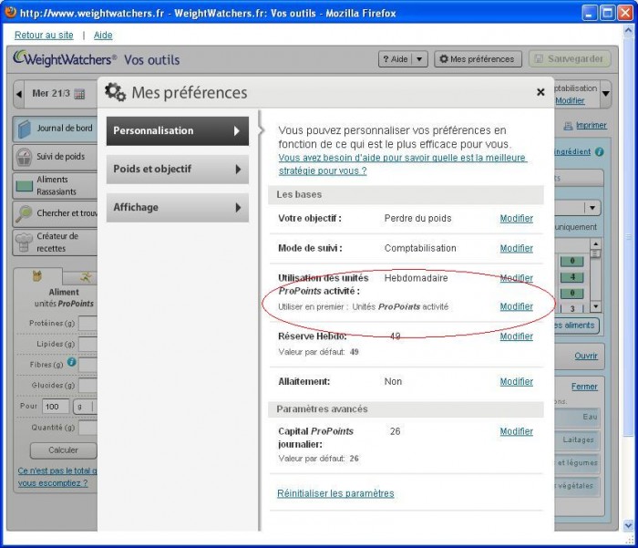The width and height of the screenshot is (638, 548).
Task: Click the Imprimer link
Action: tap(592, 126)
